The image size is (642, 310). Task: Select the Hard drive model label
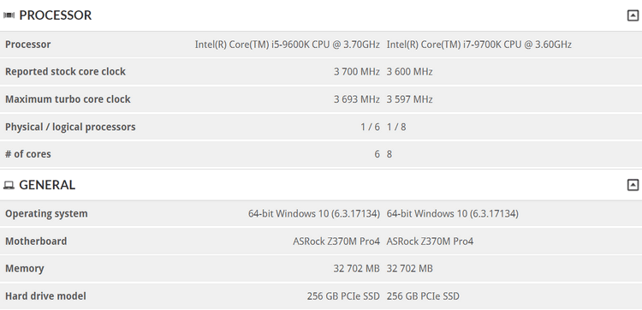point(45,296)
